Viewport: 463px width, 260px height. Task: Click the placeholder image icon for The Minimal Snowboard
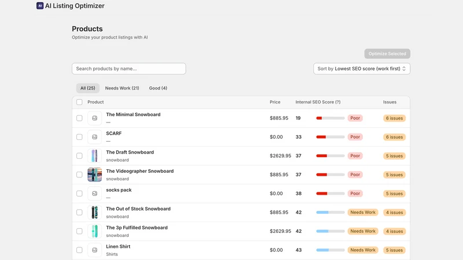pos(94,118)
